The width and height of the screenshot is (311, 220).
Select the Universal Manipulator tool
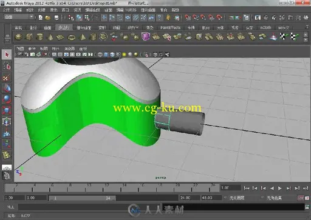(x=7, y=121)
